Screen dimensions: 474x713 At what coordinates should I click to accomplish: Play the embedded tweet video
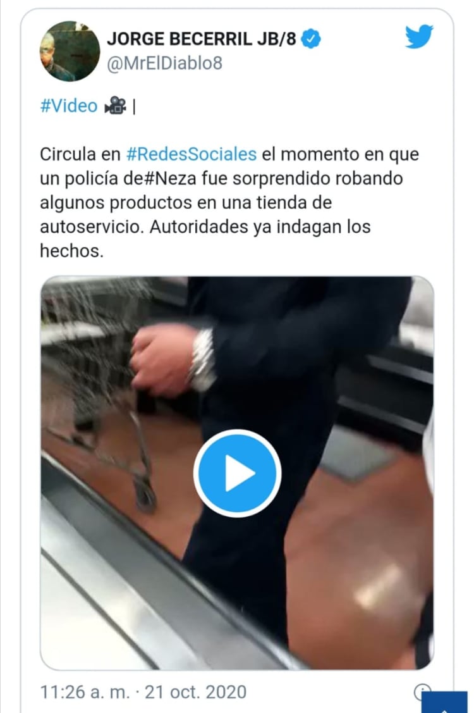(237, 473)
